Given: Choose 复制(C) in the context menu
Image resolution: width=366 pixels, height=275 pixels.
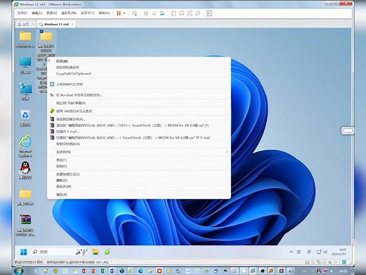Looking at the screenshot, I should 139,166.
